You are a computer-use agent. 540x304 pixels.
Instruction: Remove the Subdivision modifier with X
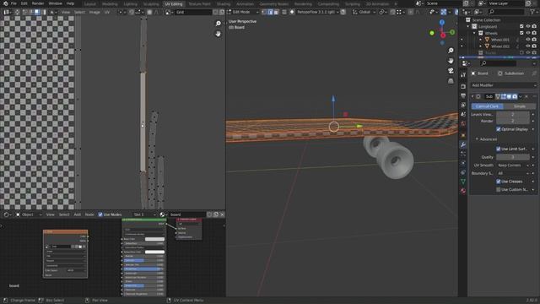point(526,96)
